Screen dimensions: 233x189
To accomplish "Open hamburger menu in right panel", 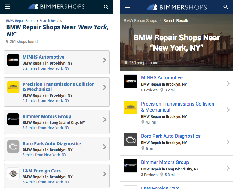I will (x=127, y=8).
